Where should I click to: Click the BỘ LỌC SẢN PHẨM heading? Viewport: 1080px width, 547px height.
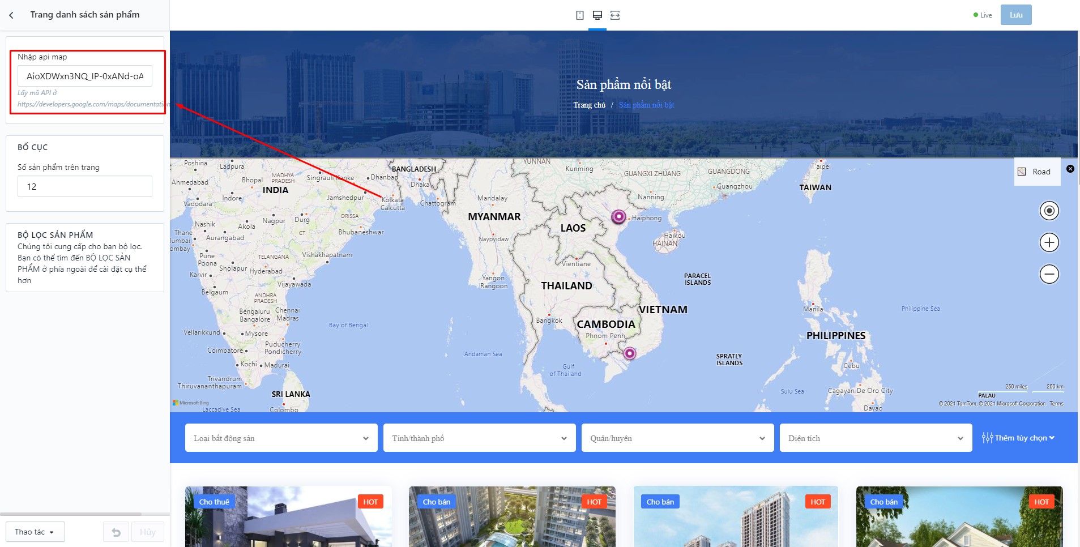pos(55,235)
